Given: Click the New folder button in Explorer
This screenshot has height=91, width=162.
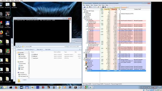Looking at the screenshot, I should pos(48,50).
